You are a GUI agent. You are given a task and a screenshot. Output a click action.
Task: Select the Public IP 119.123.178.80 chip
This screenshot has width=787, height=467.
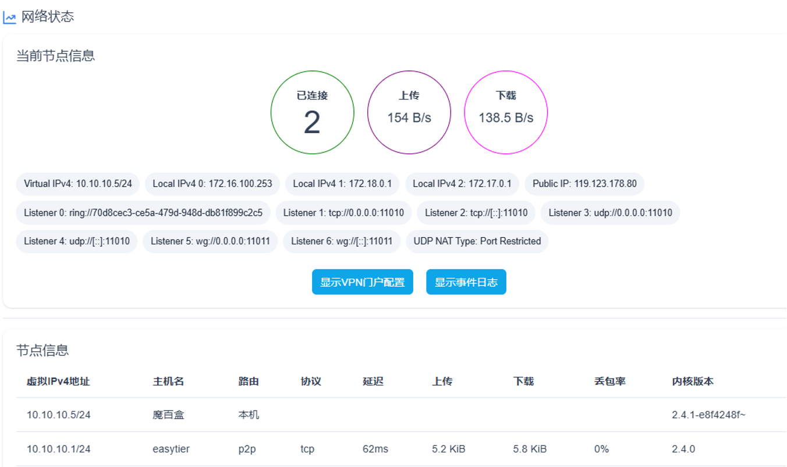click(584, 184)
